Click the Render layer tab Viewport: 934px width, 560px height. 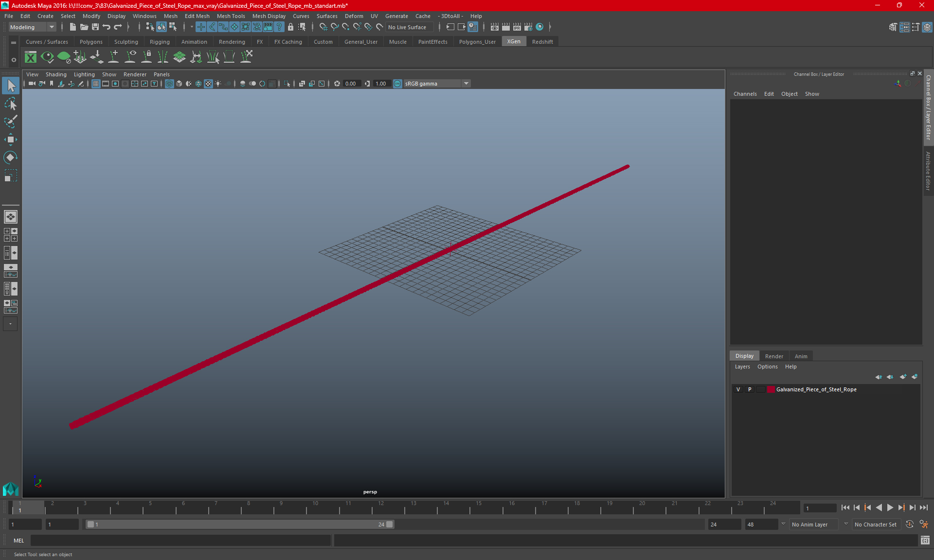coord(774,356)
